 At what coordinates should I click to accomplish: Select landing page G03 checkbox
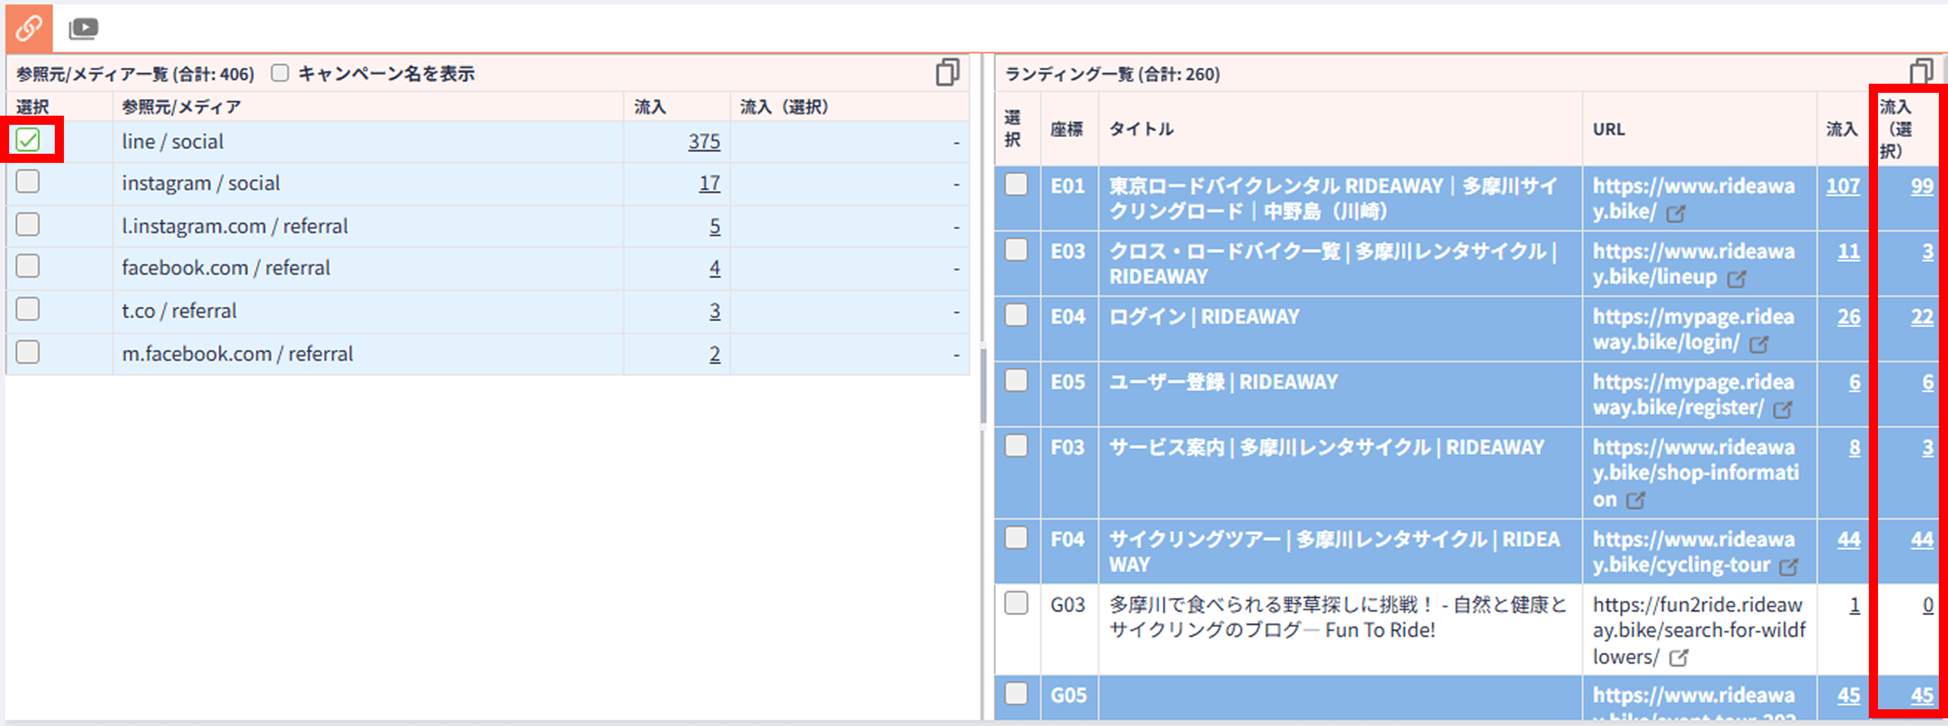pos(1017,603)
